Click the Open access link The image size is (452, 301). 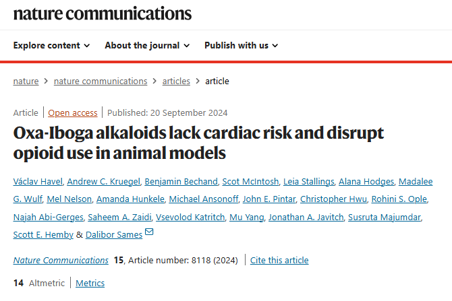[73, 113]
